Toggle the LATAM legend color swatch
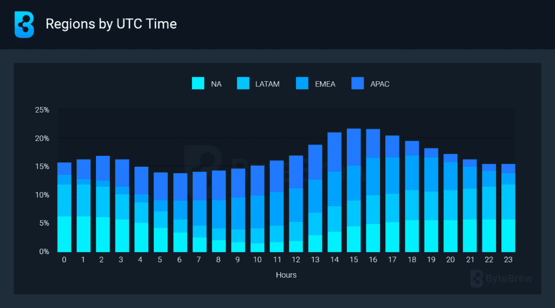 pyautogui.click(x=243, y=84)
